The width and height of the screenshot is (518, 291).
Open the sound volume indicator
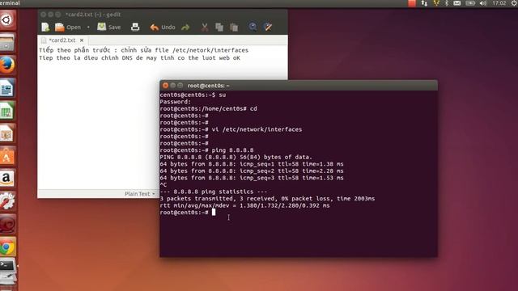pos(483,3)
